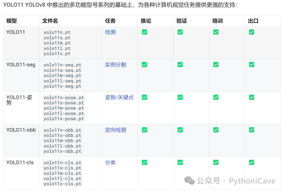284x192 pixels.
Task: Click the yolo11s-obb.pt file name
Action: tap(62, 135)
